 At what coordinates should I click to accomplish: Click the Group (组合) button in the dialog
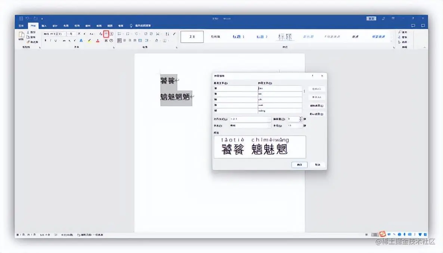pos(316,89)
